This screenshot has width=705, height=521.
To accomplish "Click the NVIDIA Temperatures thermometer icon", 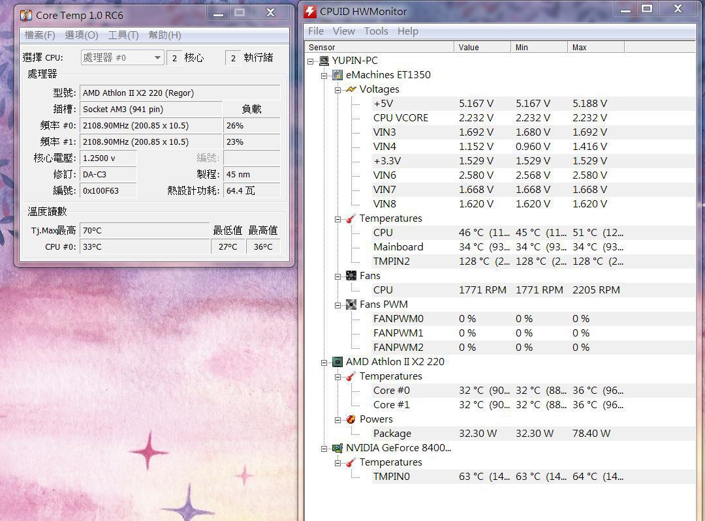I will (351, 462).
